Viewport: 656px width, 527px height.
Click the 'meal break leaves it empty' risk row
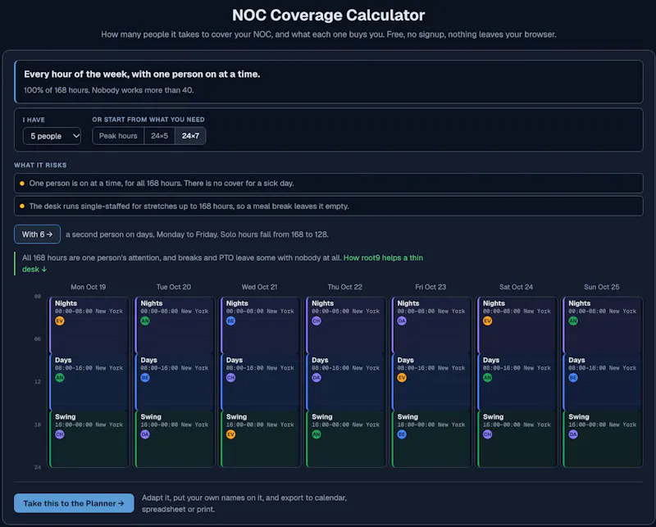point(329,207)
